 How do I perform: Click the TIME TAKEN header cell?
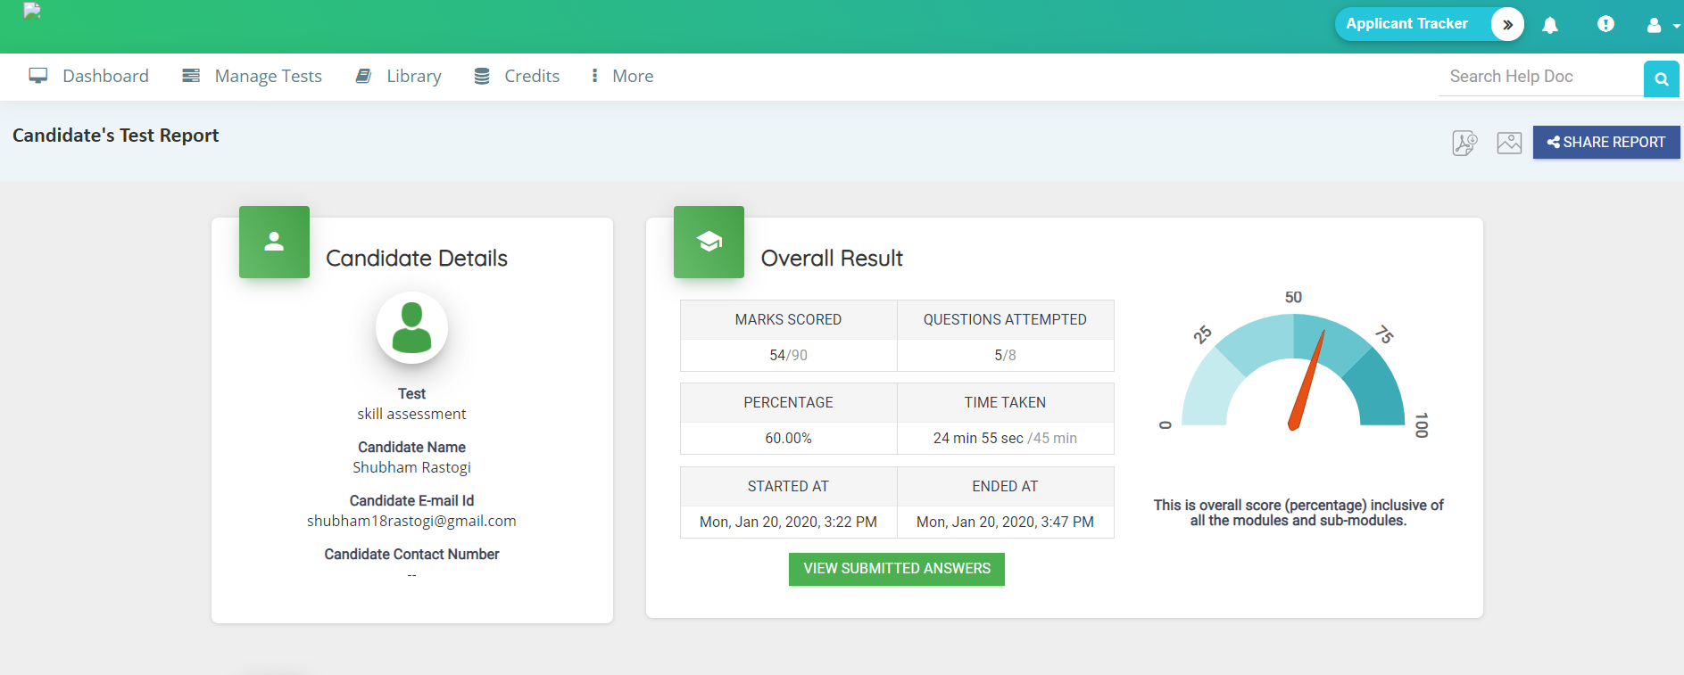pos(1005,402)
